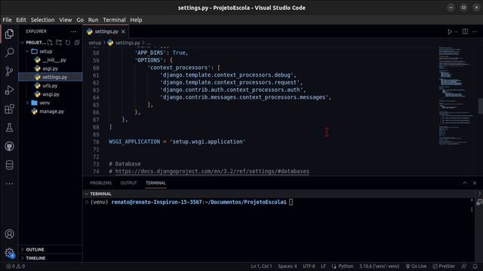Open the Help menu
Screen dimensions: 483x271
click(136, 20)
